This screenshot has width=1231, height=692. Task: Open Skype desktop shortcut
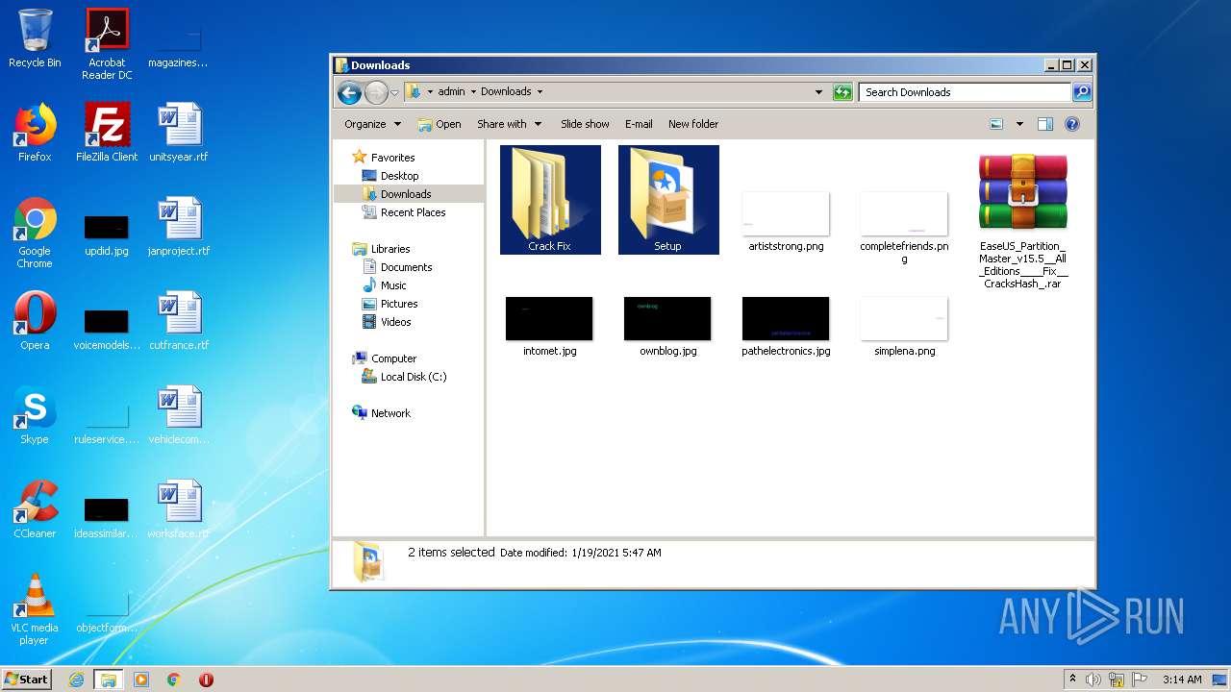click(x=35, y=415)
